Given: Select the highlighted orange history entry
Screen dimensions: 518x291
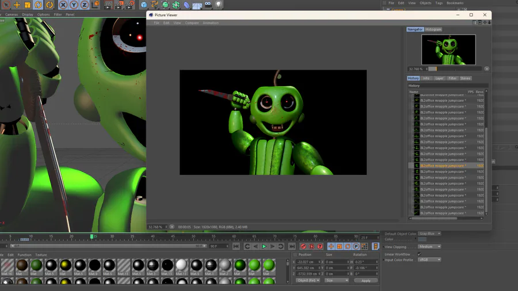Looking at the screenshot, I should 446,166.
